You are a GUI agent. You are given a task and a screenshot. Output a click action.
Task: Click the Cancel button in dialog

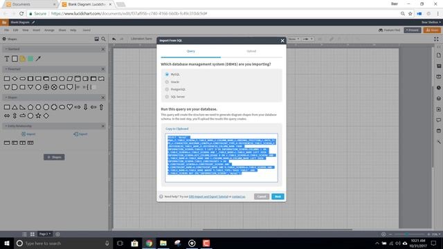(x=262, y=196)
